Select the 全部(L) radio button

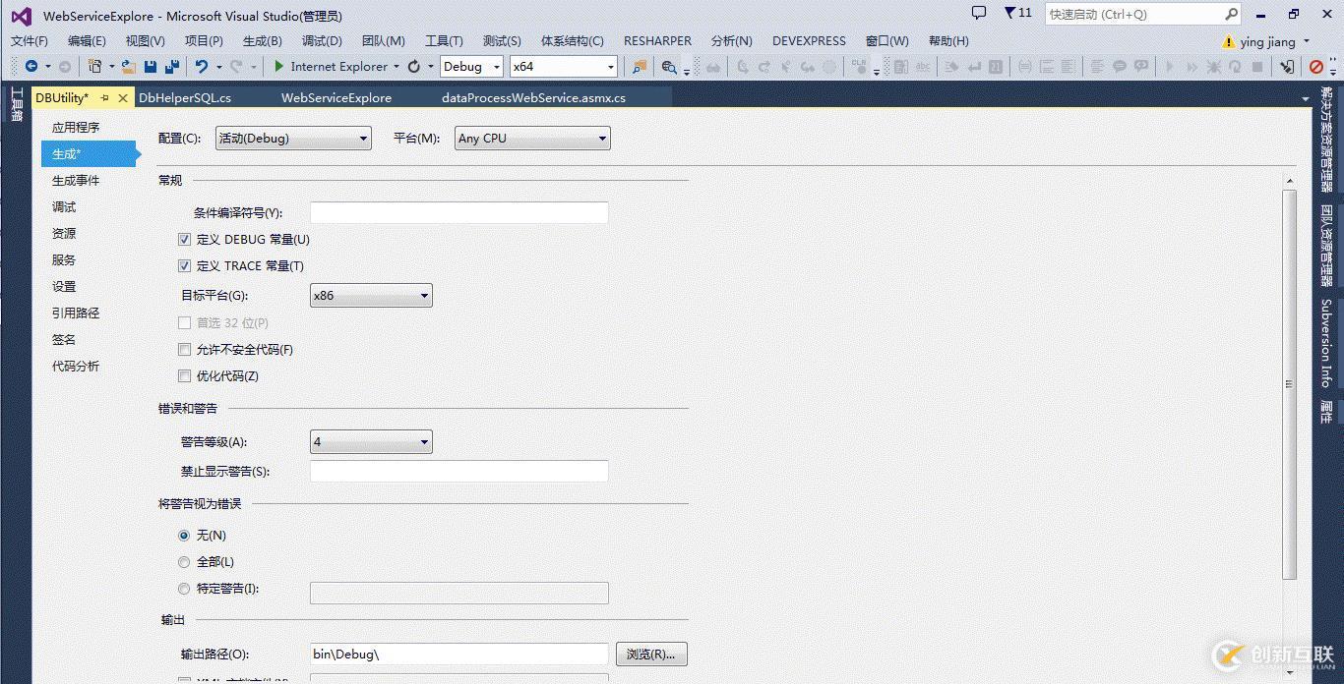[184, 561]
